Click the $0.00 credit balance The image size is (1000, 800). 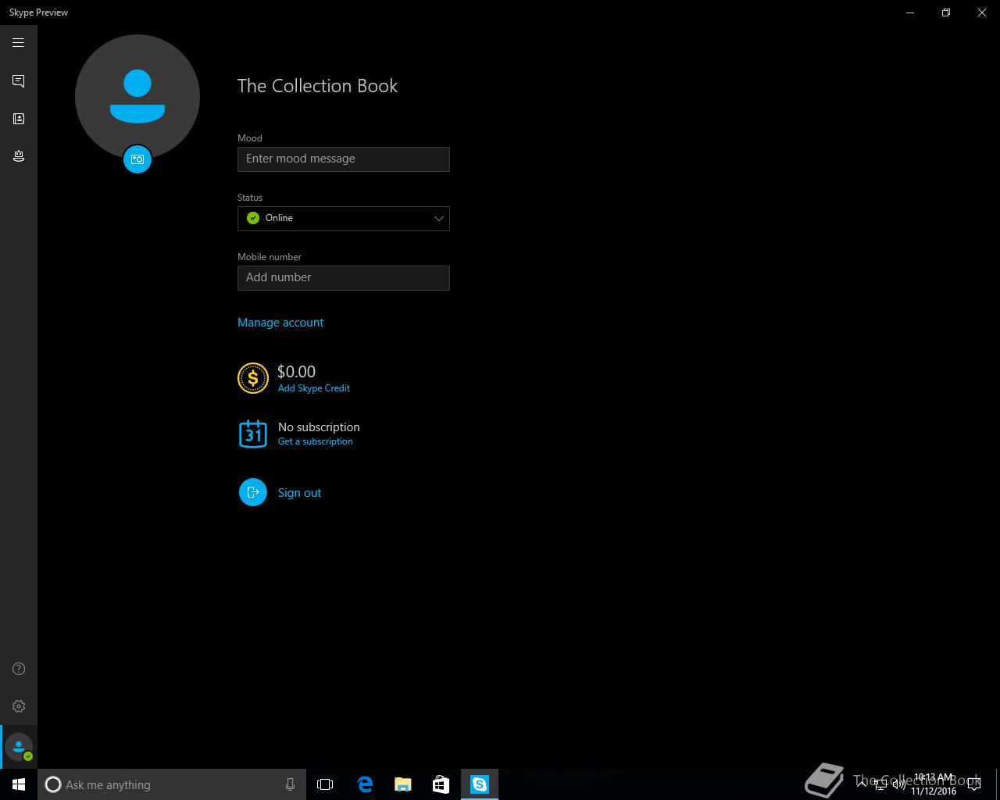[x=296, y=372]
